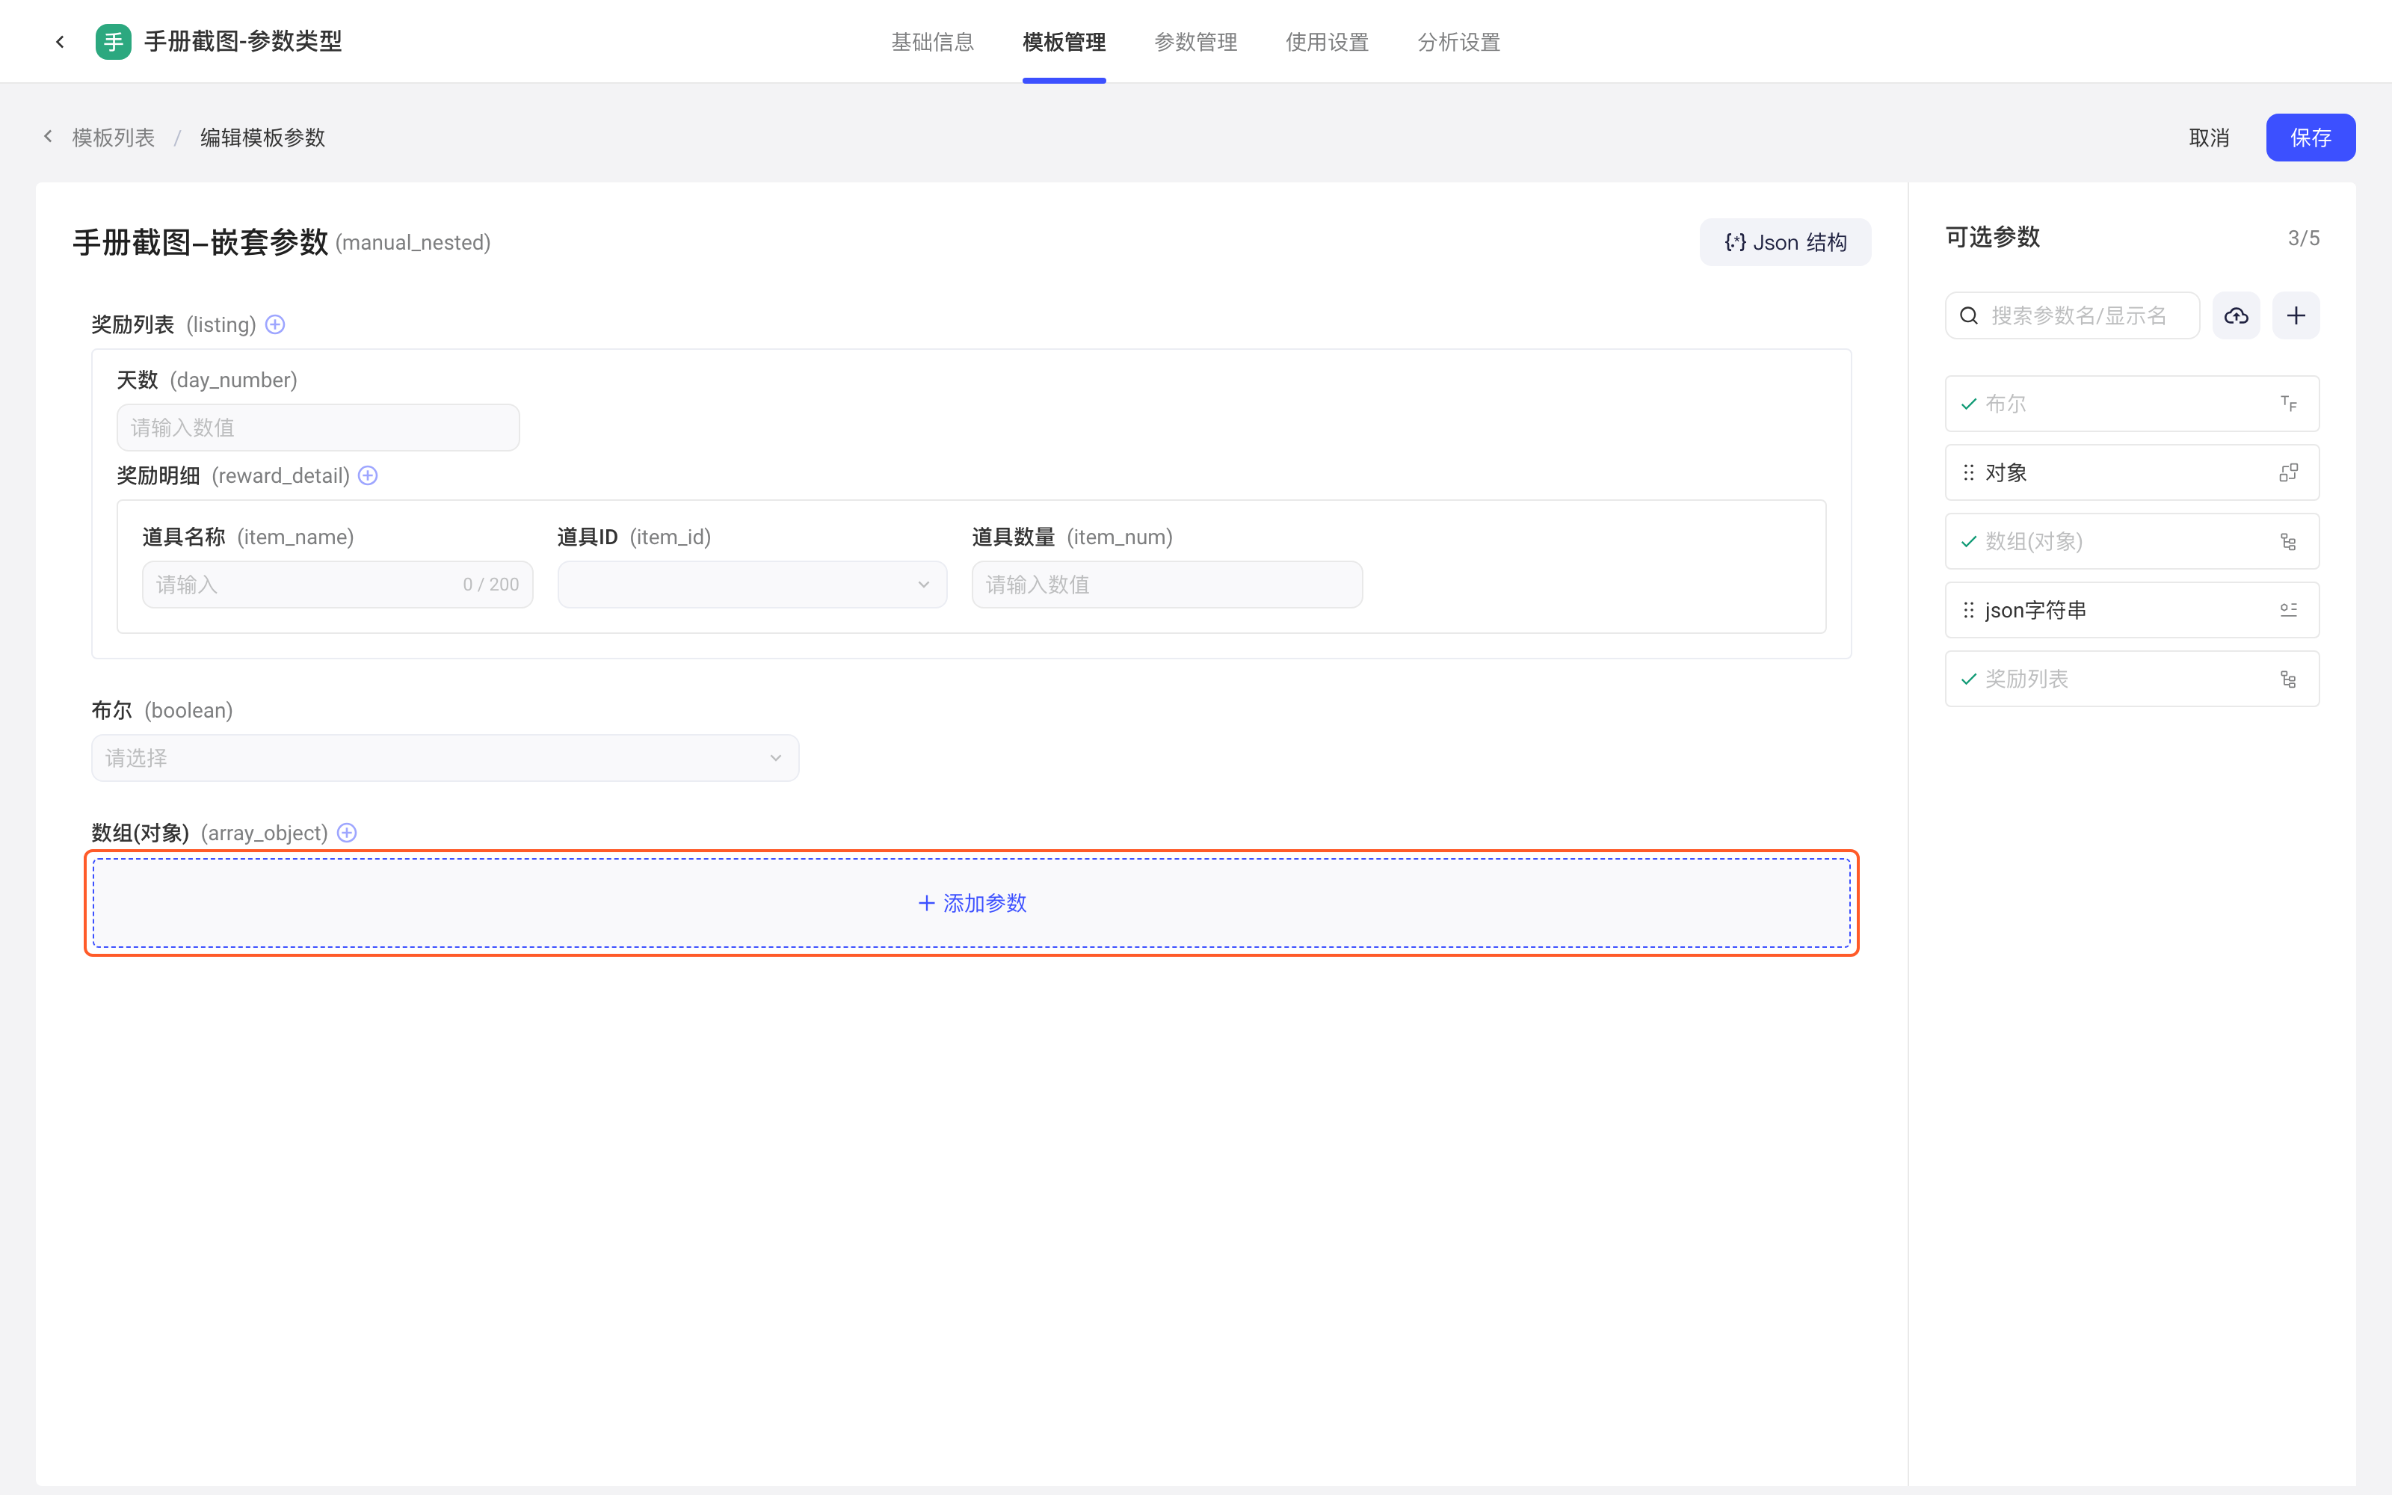Focus the 道具名称 text input
This screenshot has width=2392, height=1495.
(337, 585)
